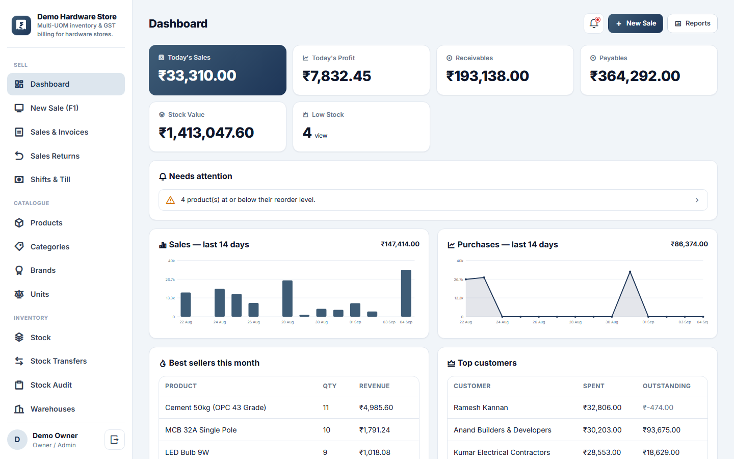Click Today's Profit value ₹7,832.45
The image size is (734, 459).
point(337,76)
